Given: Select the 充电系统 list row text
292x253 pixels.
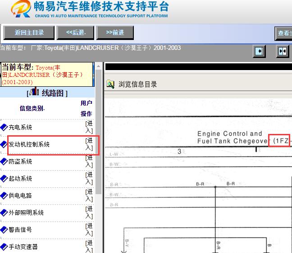Looking at the screenshot, I should [20, 128].
